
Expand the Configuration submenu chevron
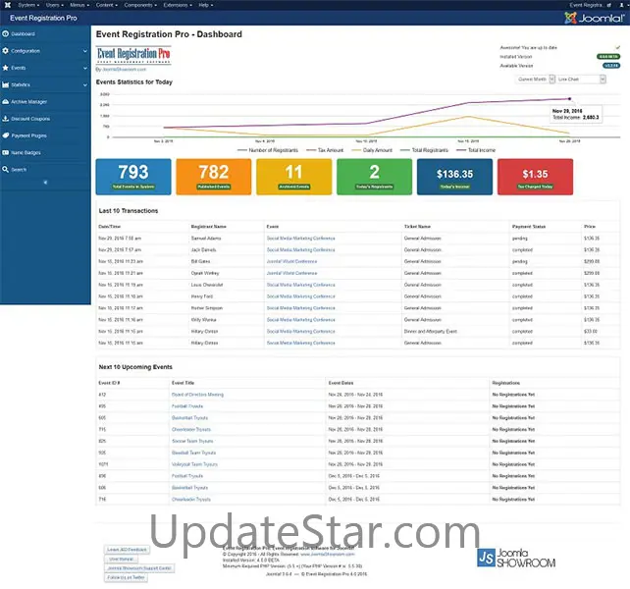84,51
